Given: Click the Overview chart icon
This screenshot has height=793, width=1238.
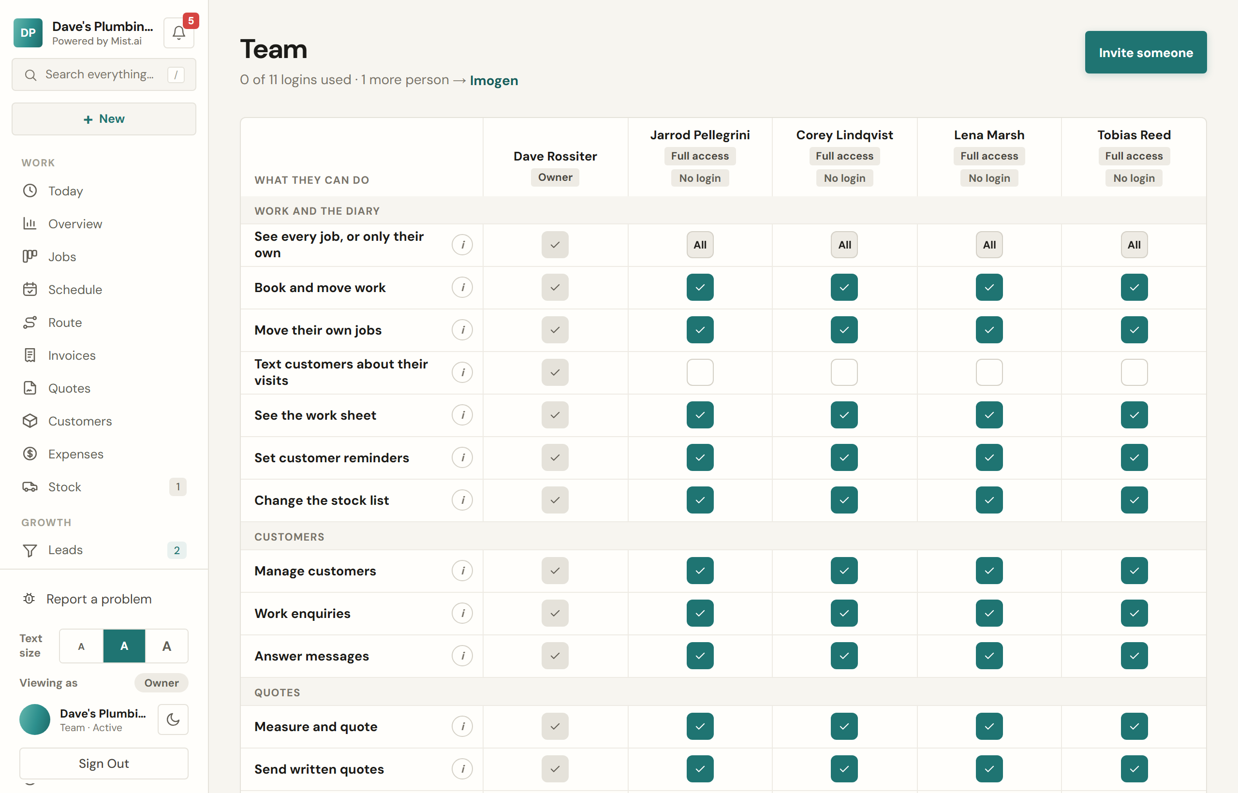Looking at the screenshot, I should click(30, 223).
